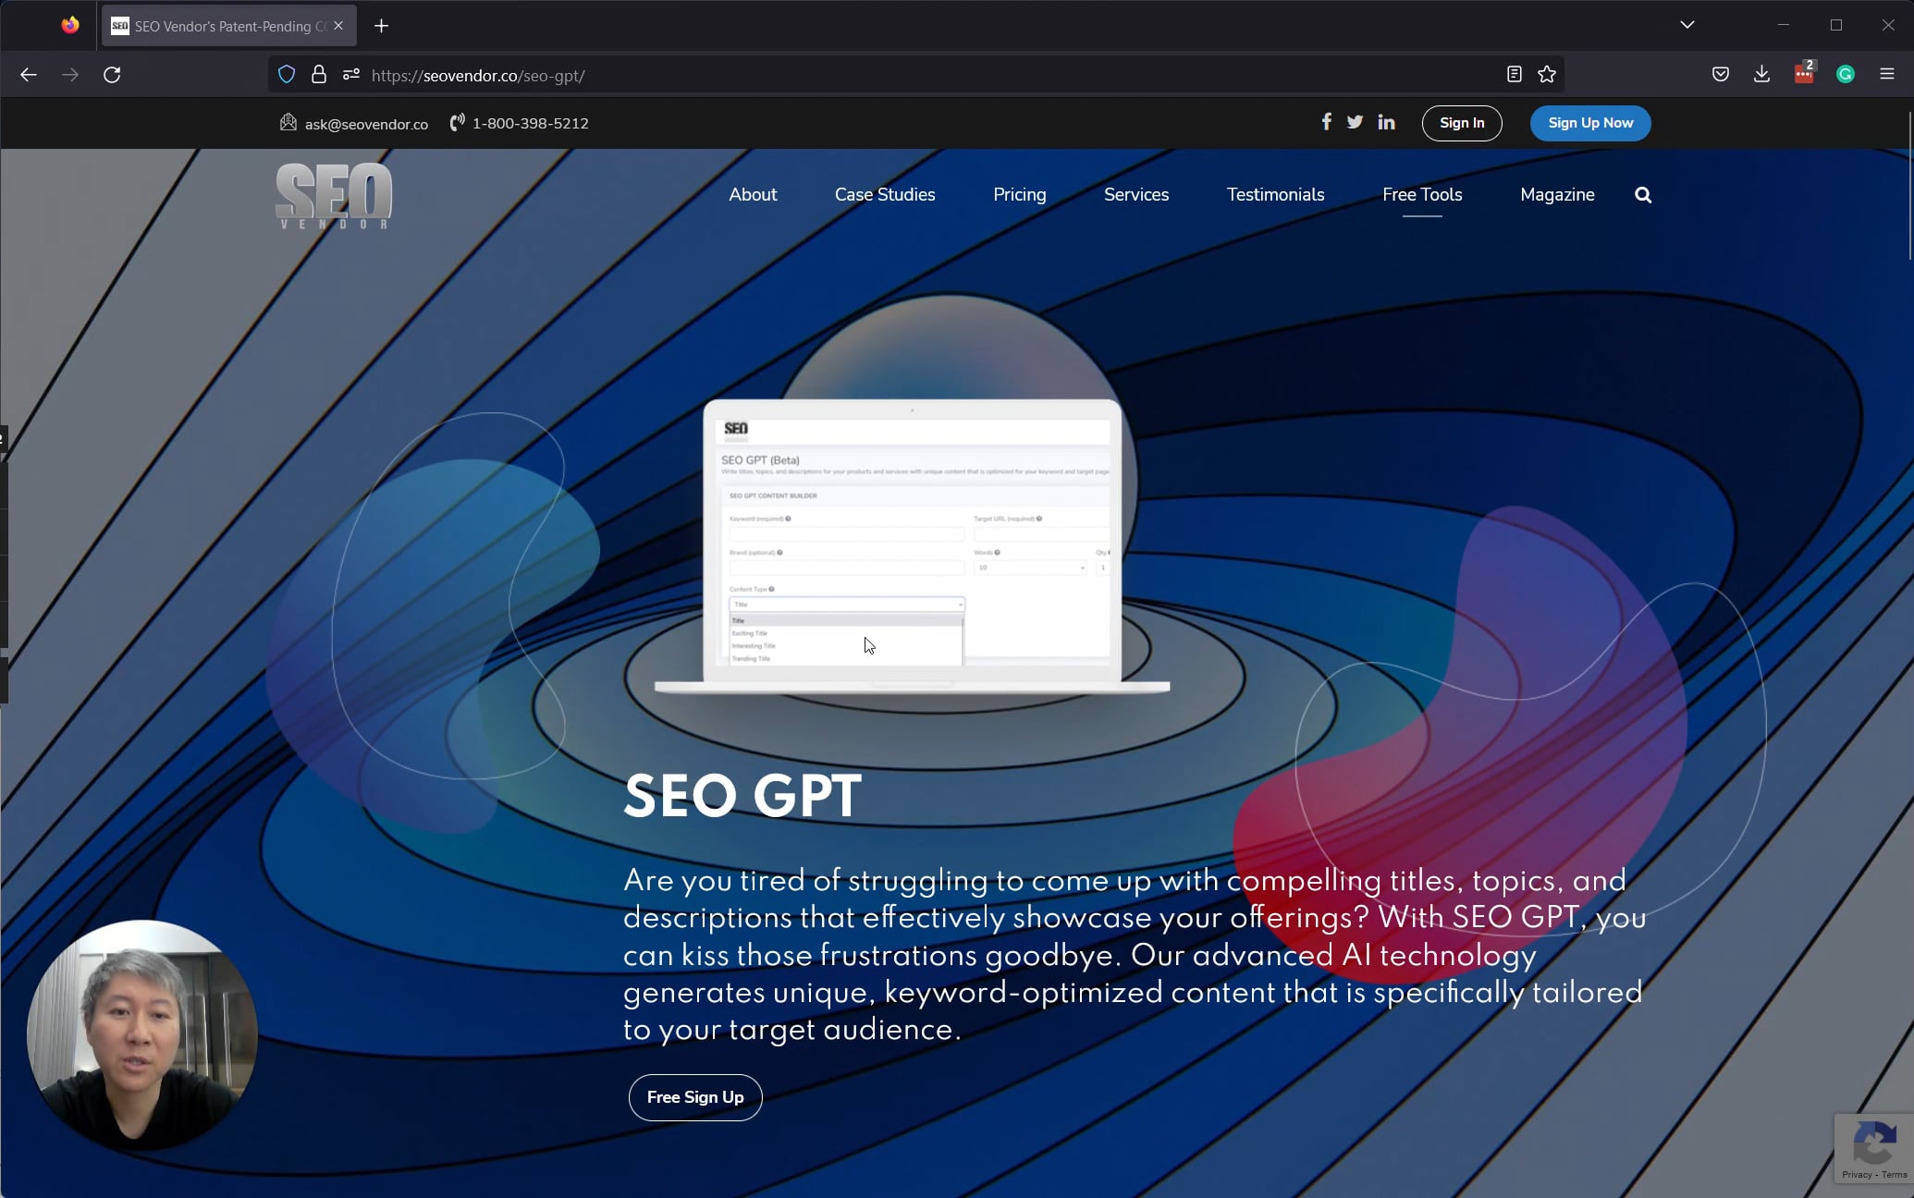Open the Testimonials page

(1275, 195)
